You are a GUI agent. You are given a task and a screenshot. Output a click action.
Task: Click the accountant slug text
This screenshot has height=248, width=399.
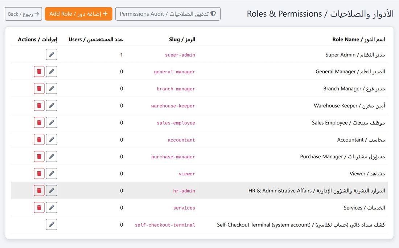pos(181,140)
